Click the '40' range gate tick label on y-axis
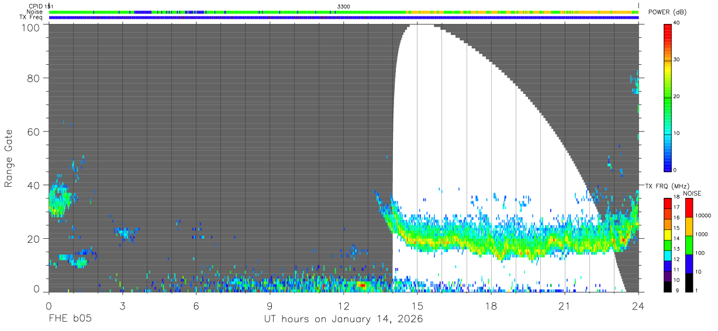This screenshot has height=331, width=718. click(34, 185)
